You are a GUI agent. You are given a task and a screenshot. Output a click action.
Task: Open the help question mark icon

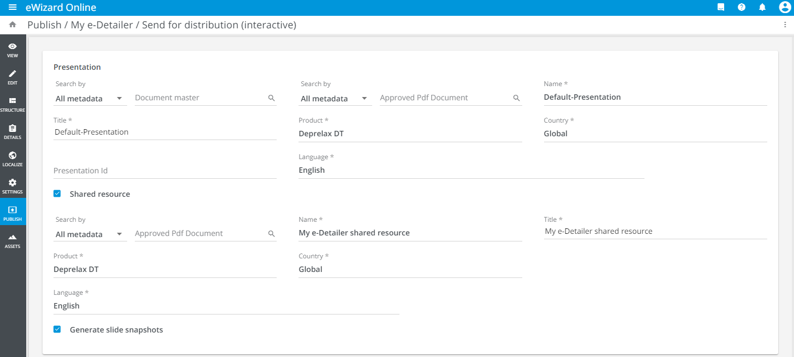coord(742,8)
